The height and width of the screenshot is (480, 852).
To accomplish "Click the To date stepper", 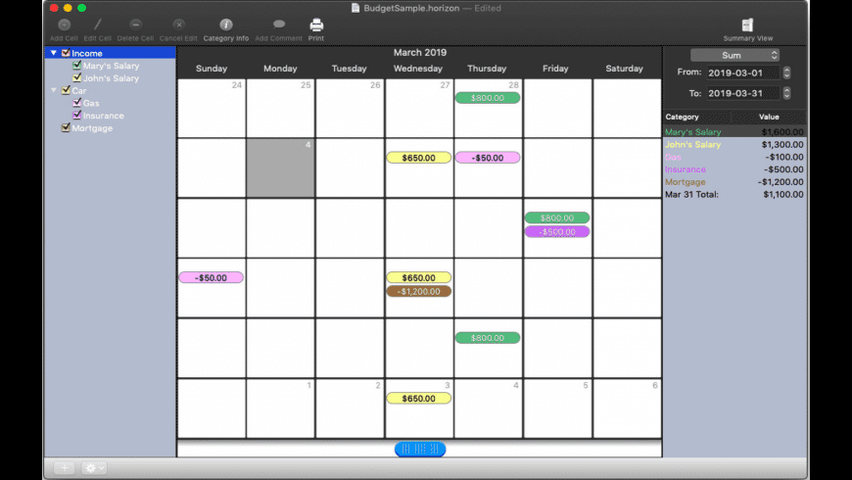I will coord(786,93).
